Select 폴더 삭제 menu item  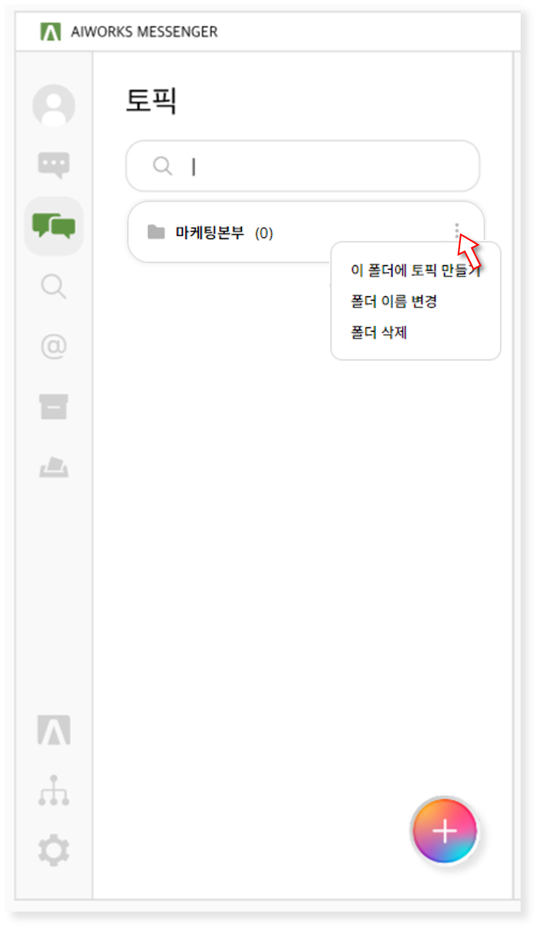[378, 333]
